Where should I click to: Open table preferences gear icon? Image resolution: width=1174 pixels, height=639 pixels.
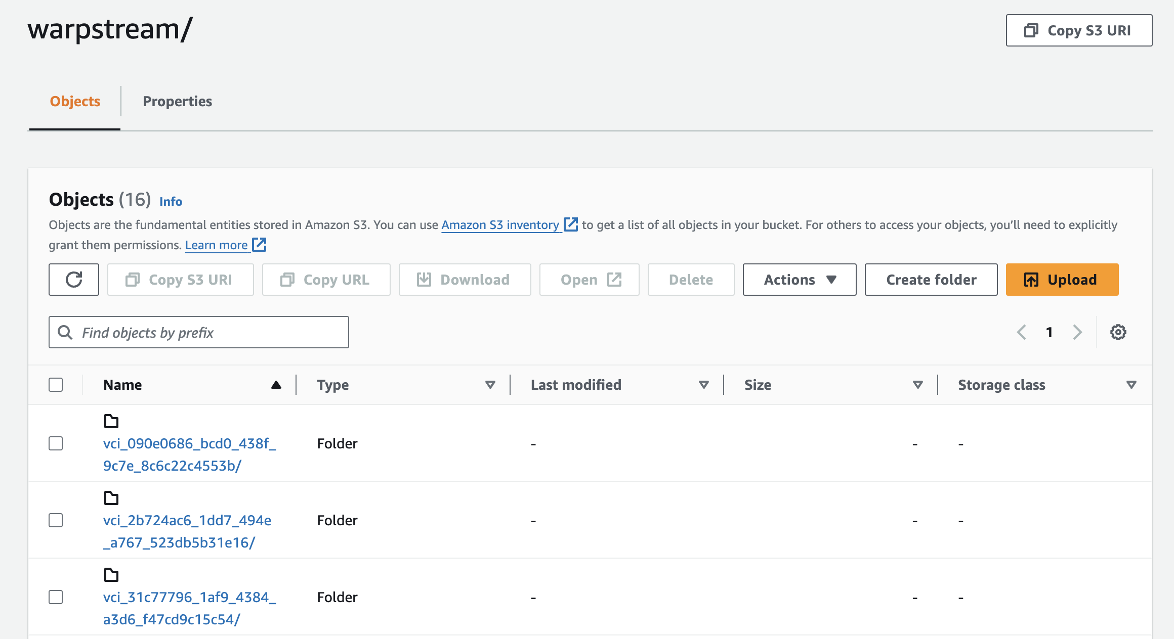(1118, 332)
